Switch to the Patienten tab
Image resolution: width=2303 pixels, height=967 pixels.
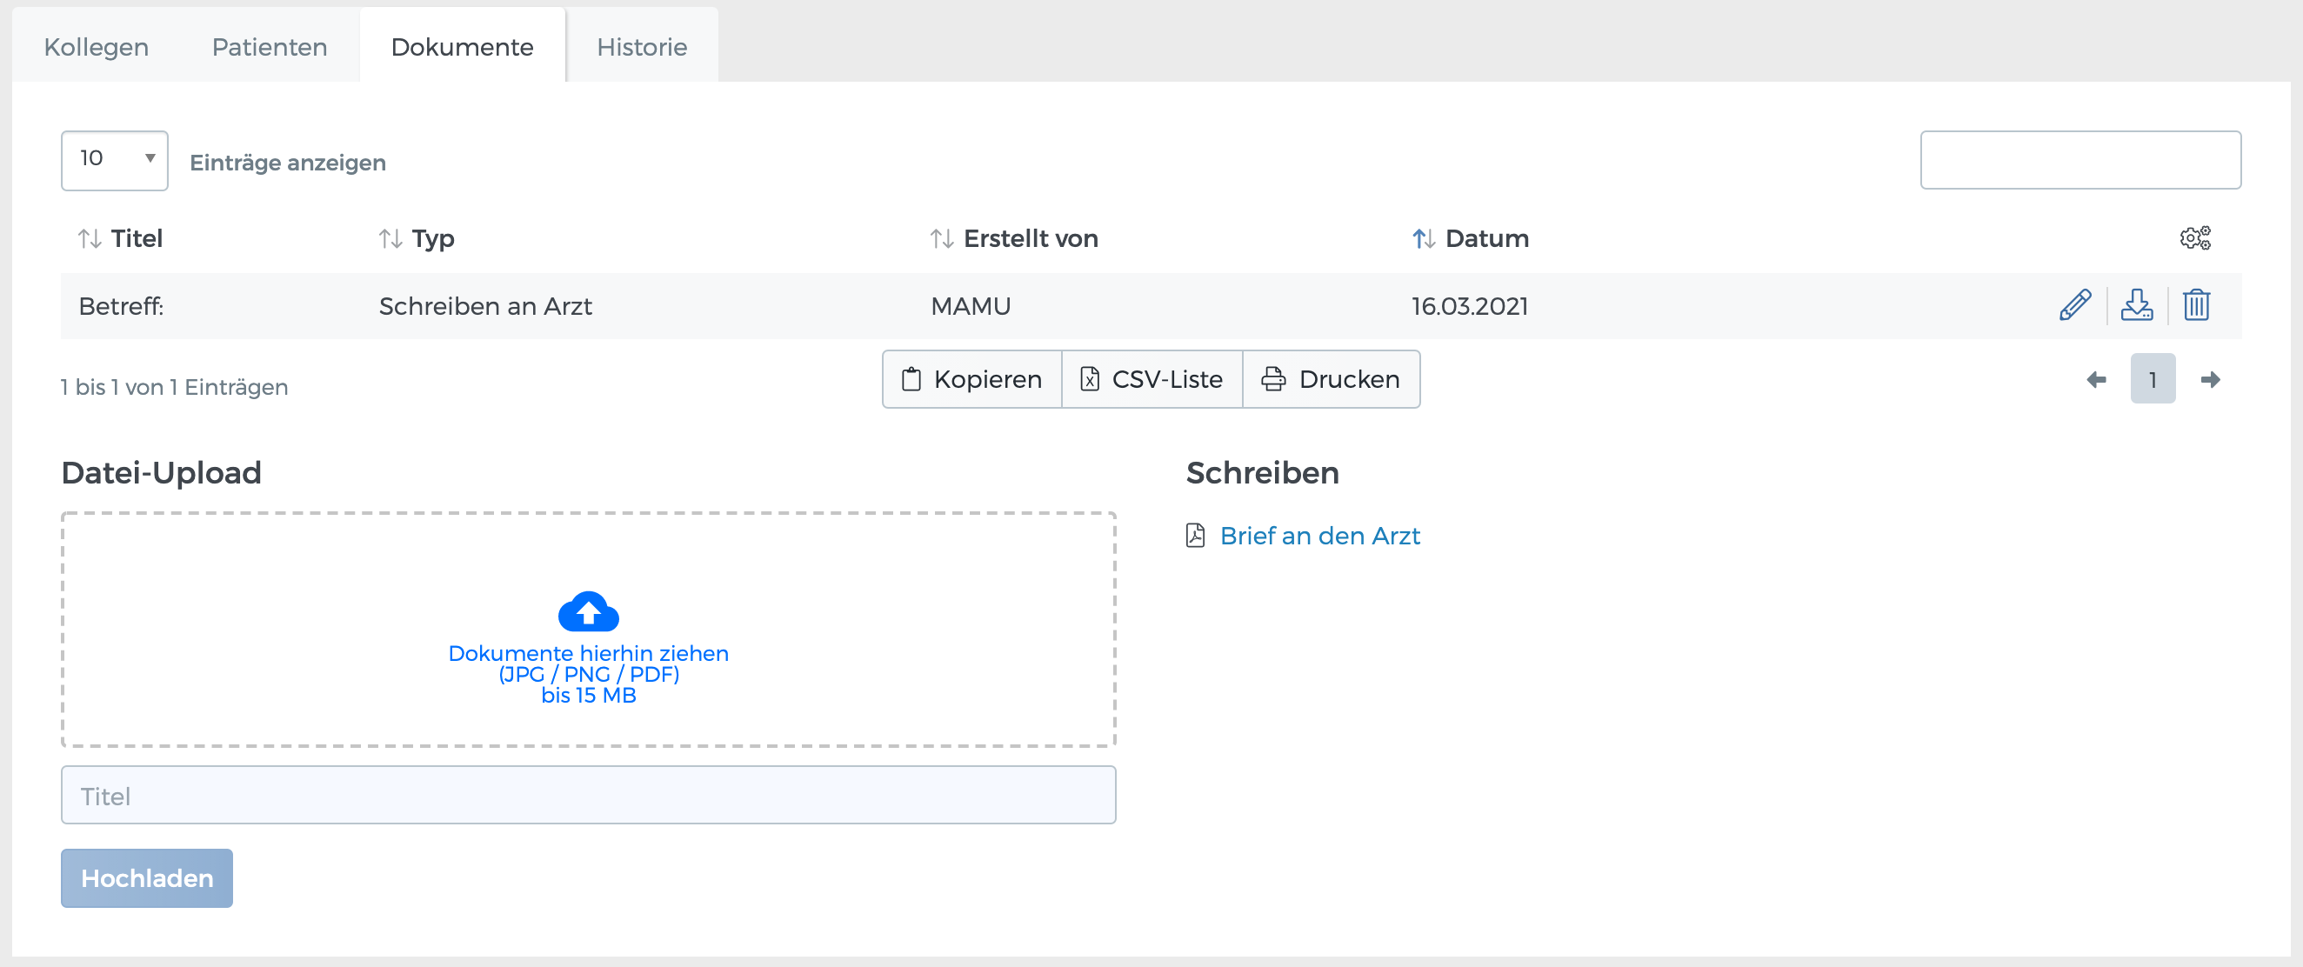[269, 46]
